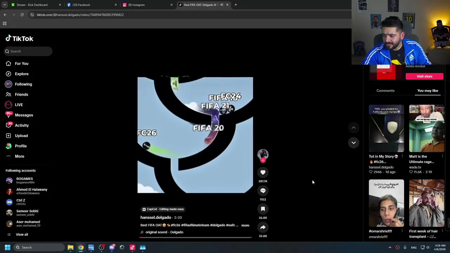450x253 pixels.
Task: Switch to Stream - Kick Dashboard tab
Action: [35, 5]
